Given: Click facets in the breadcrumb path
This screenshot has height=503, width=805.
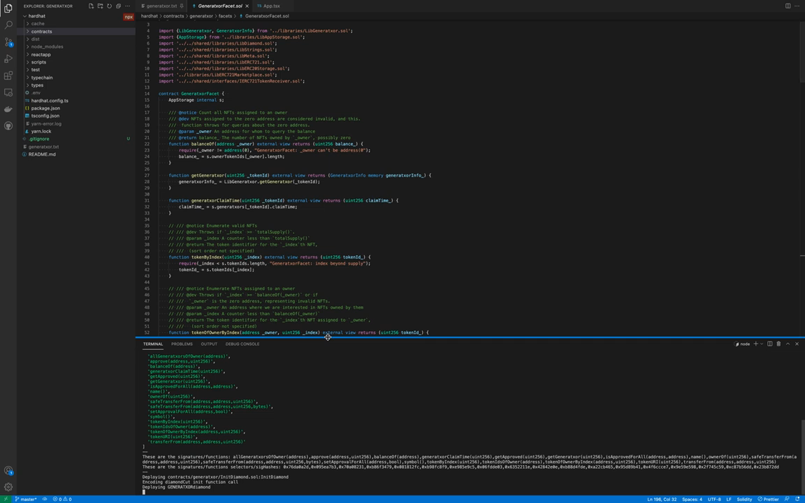Looking at the screenshot, I should tap(226, 16).
